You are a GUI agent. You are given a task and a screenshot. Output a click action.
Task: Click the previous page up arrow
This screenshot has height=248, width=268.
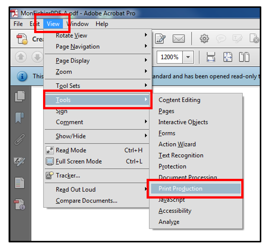point(21,57)
